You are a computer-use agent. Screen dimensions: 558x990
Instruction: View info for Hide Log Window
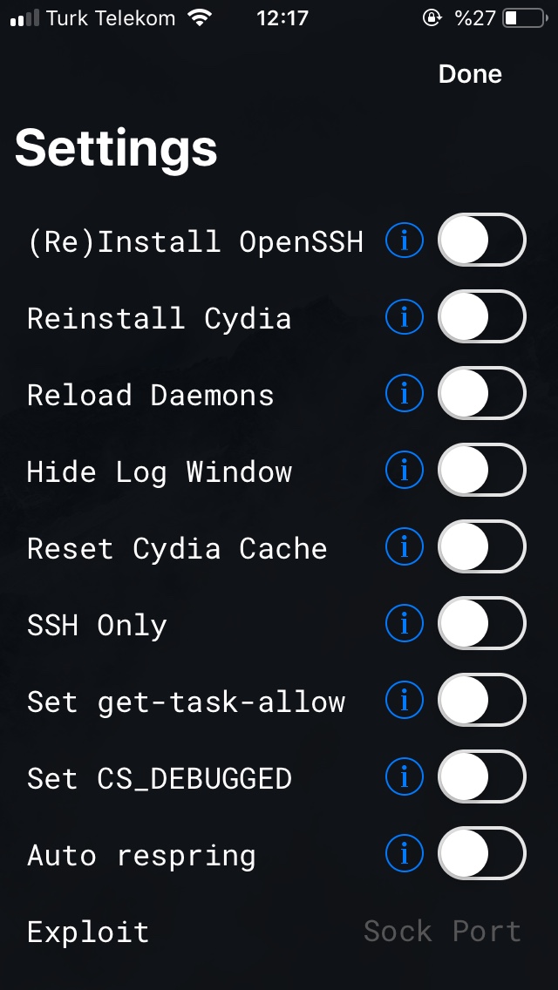tap(404, 470)
